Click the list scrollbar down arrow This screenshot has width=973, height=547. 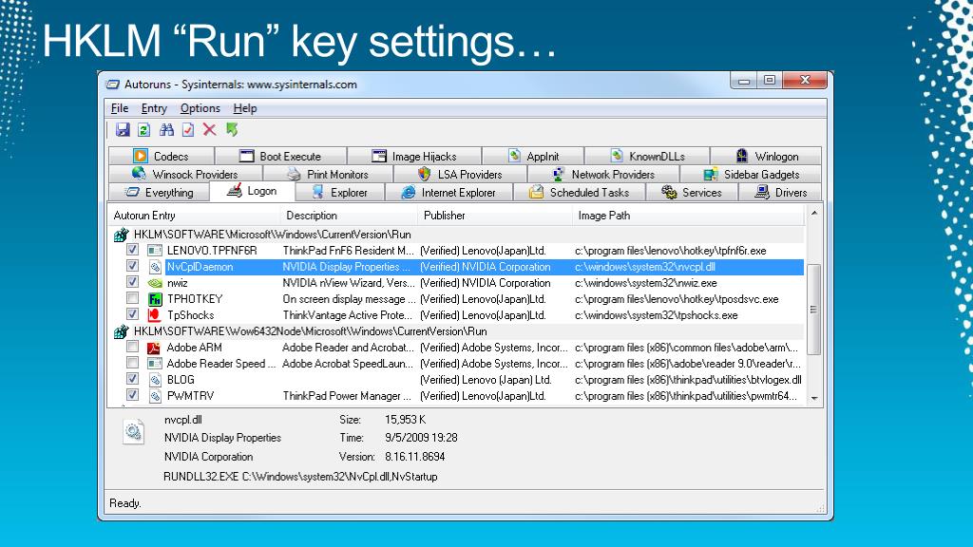pyautogui.click(x=814, y=398)
